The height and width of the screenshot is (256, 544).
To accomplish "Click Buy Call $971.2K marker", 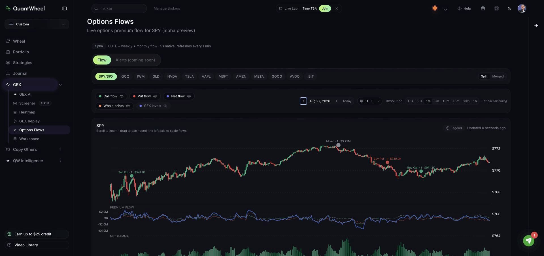I will tap(421, 171).
